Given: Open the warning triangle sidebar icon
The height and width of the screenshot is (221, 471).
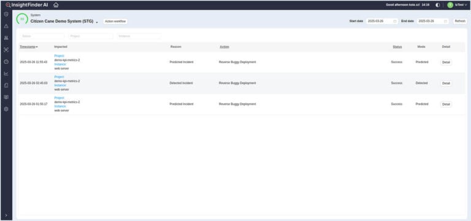Looking at the screenshot, I should [6, 26].
